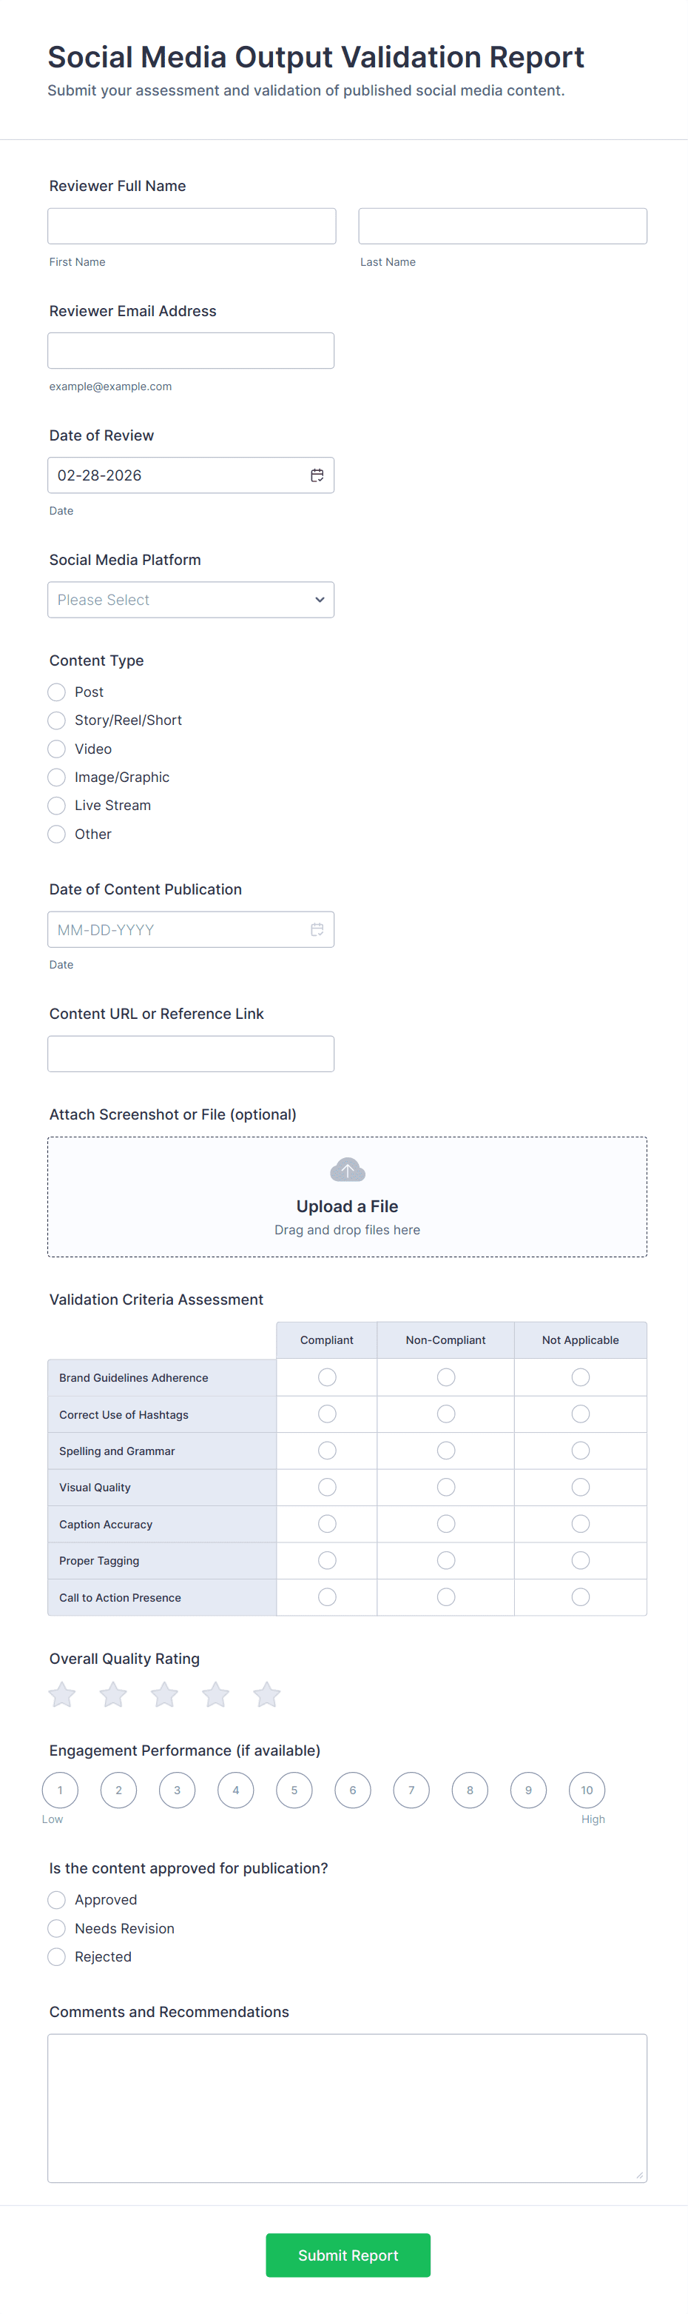Select the Video content type
688x2314 pixels.
coord(56,749)
